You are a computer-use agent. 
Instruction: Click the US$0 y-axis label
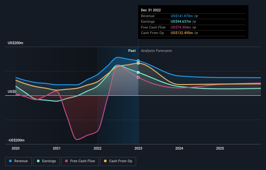[12, 92]
